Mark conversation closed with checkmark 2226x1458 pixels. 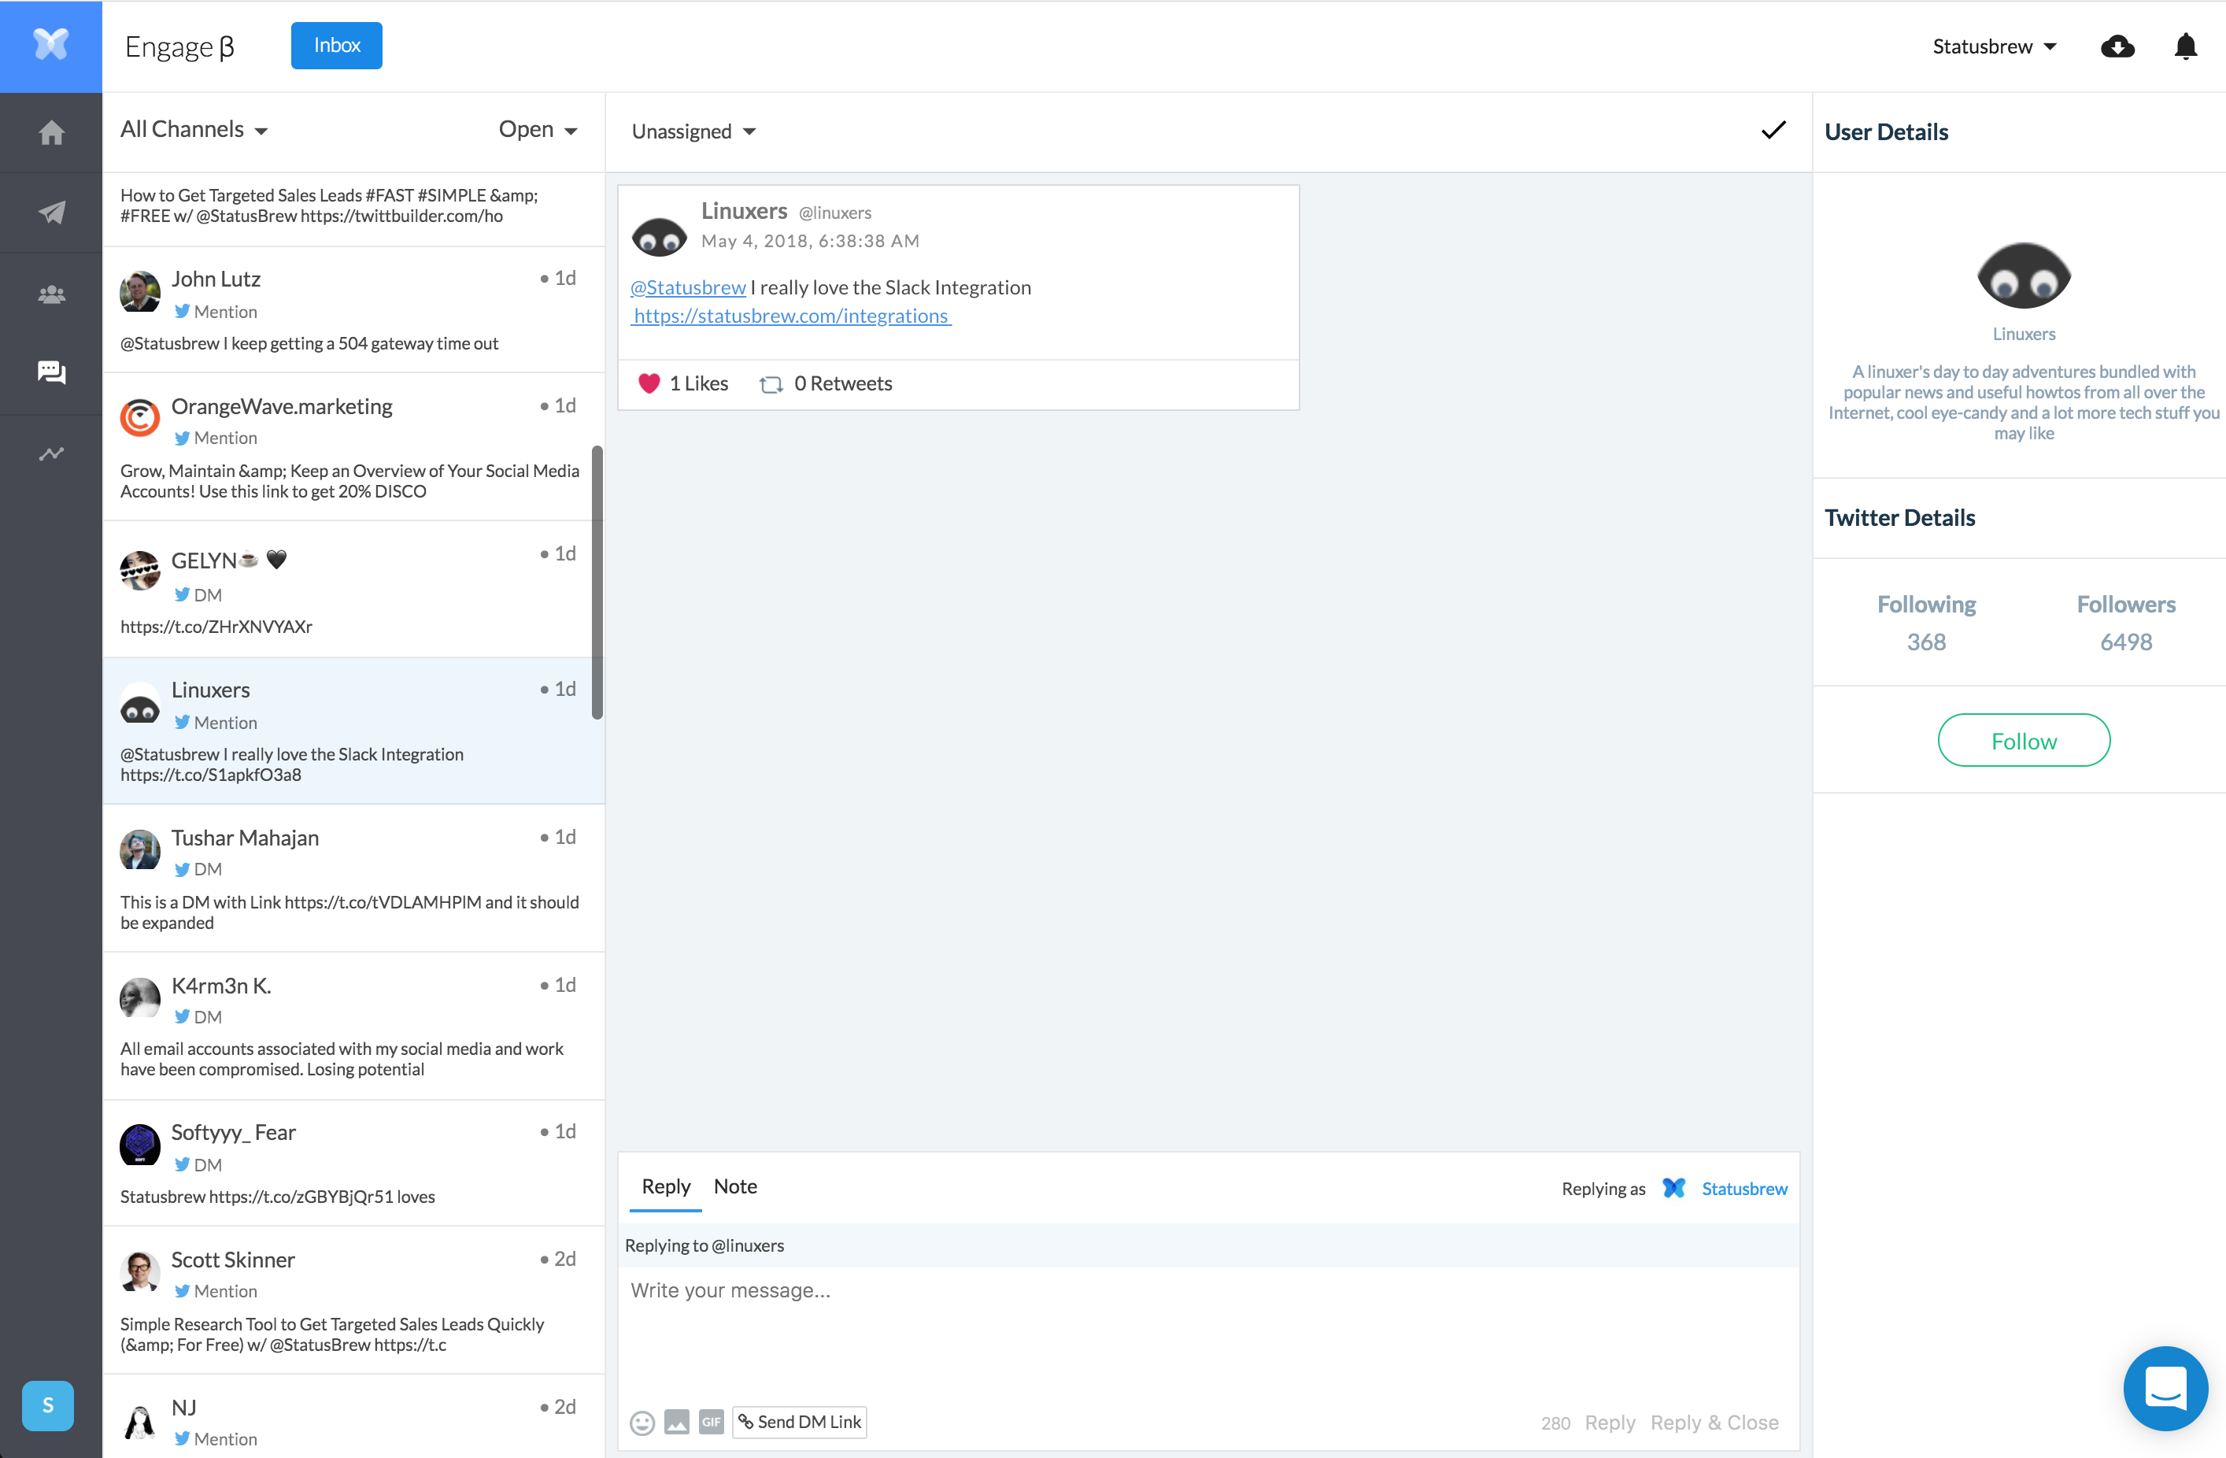point(1773,131)
